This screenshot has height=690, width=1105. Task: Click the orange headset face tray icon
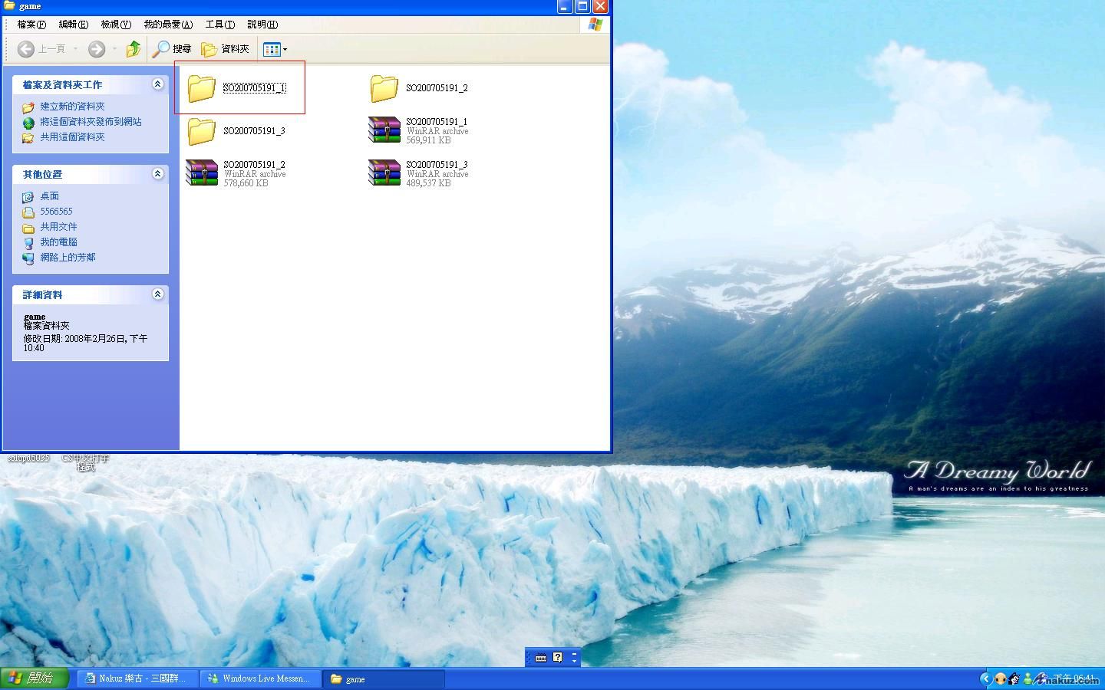[1001, 678]
